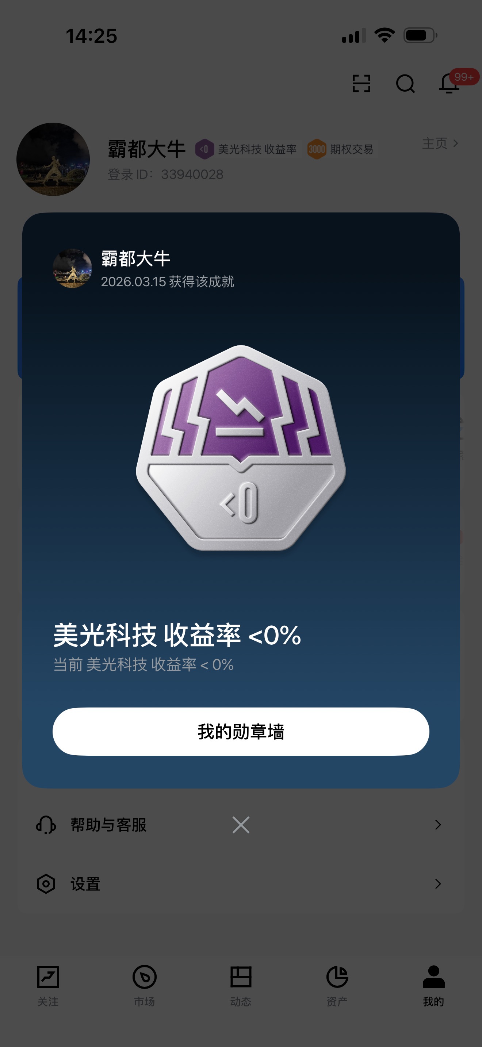The image size is (482, 1047).
Task: Tap the headset icon for 帮助与客服
Action: pyautogui.click(x=46, y=825)
